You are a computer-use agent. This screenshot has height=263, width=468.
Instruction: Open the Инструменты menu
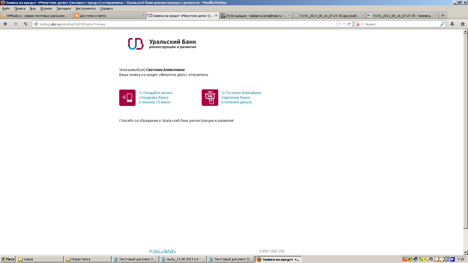pos(85,8)
